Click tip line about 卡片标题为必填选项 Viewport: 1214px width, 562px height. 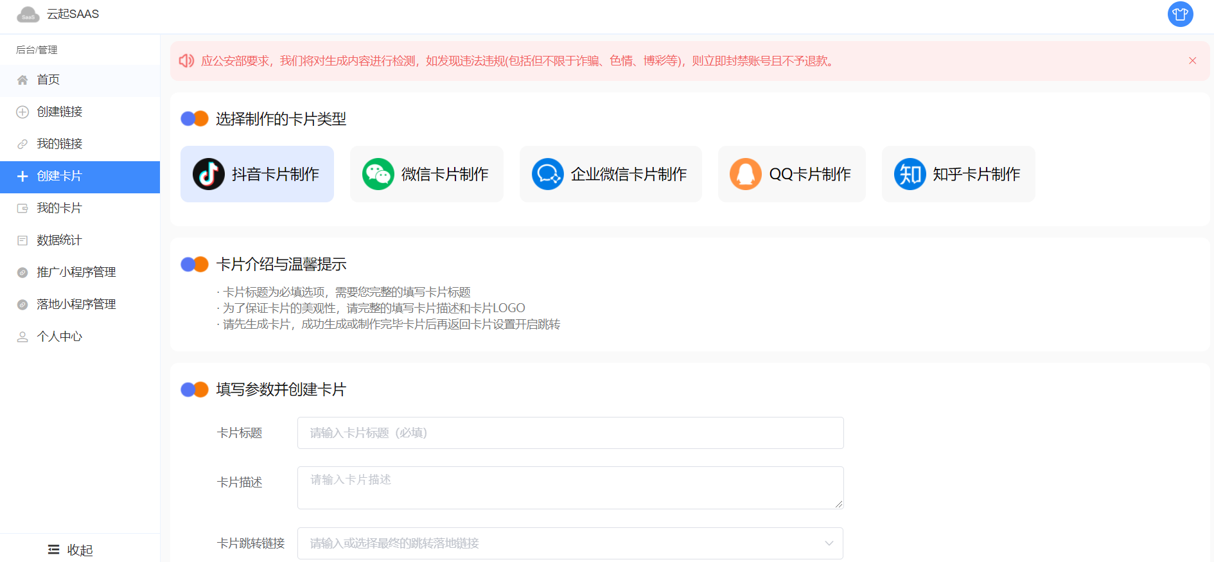pos(344,292)
